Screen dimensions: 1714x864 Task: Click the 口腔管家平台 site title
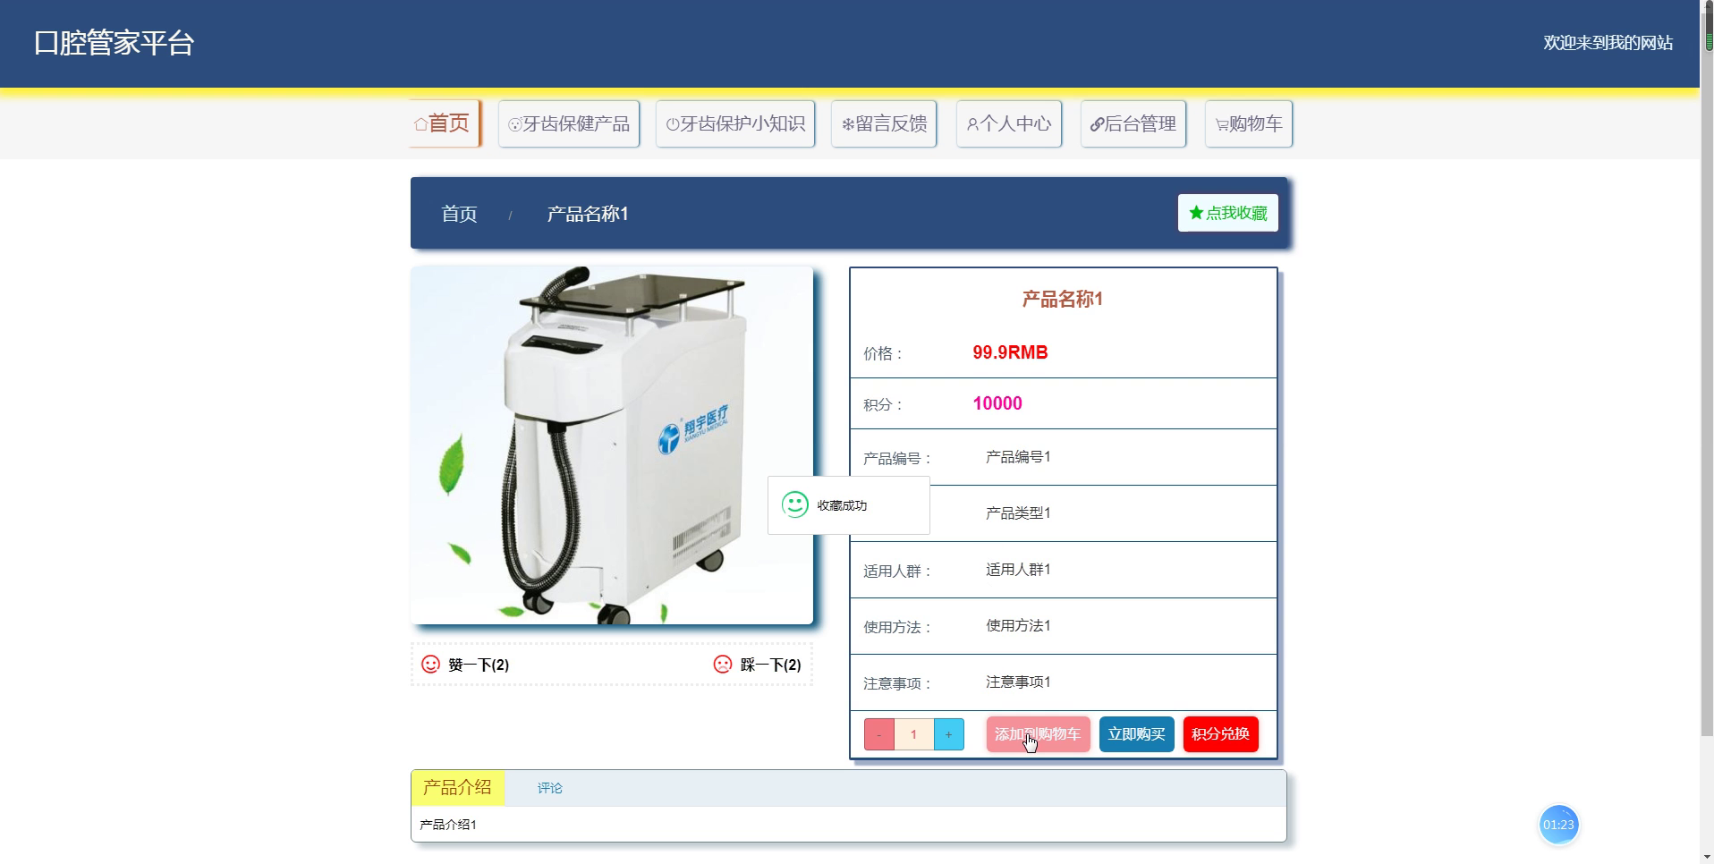pos(115,43)
